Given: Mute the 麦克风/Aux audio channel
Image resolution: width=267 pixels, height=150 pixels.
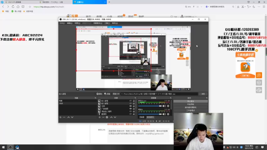Looking at the screenshot, I should [164, 106].
